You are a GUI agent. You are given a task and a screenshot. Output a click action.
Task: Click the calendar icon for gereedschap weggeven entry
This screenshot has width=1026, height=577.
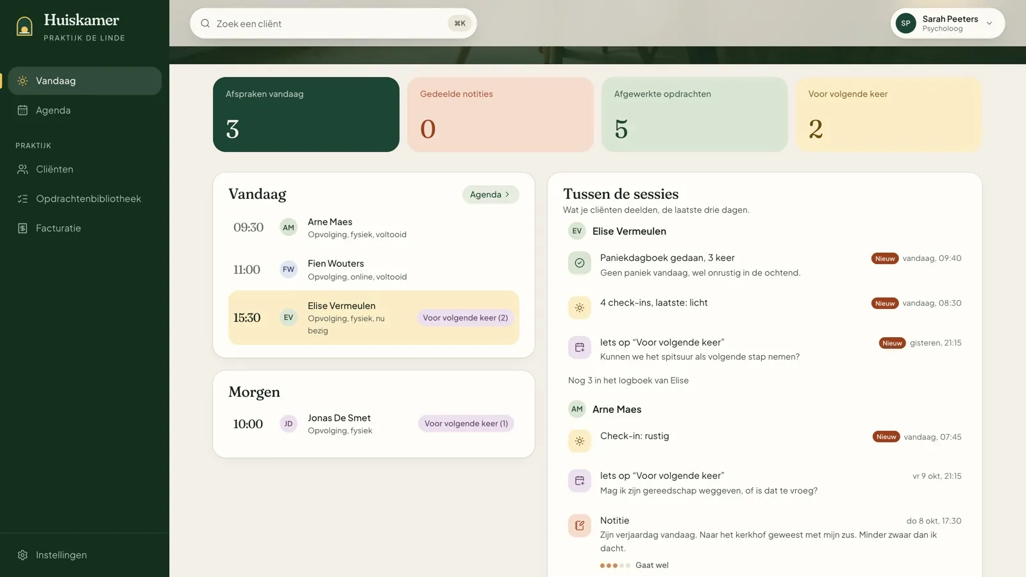pyautogui.click(x=580, y=481)
